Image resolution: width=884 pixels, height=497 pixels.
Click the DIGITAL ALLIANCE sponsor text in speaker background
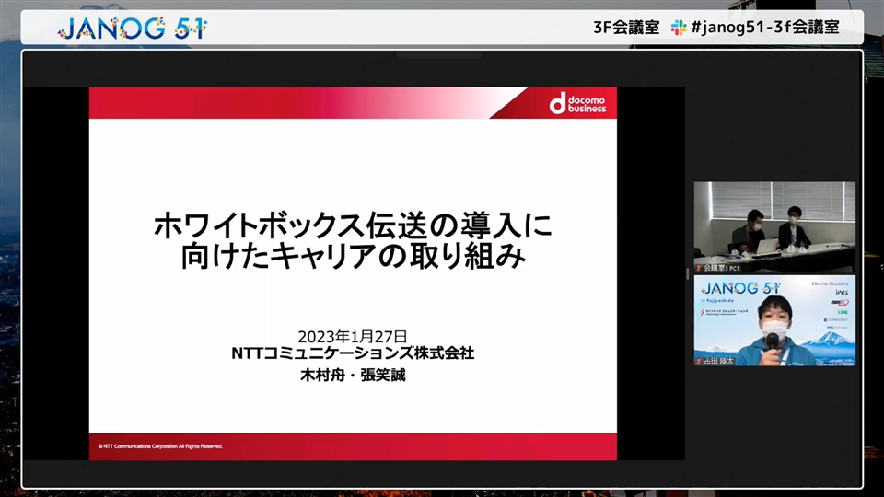click(x=830, y=283)
